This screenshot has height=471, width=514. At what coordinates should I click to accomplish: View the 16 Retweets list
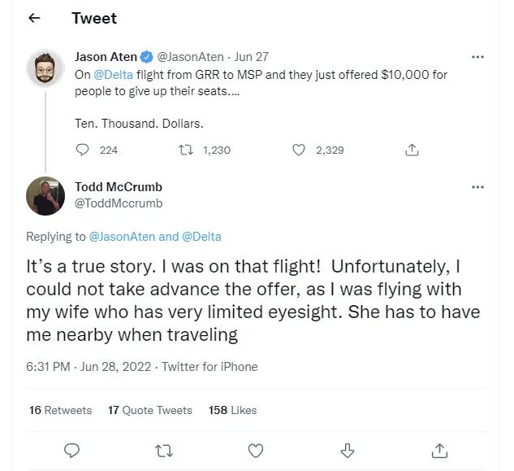60,410
